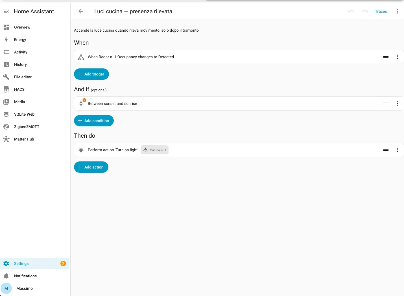Go back with the arrow icon
Viewport: 404px width, 296px height.
pyautogui.click(x=81, y=11)
